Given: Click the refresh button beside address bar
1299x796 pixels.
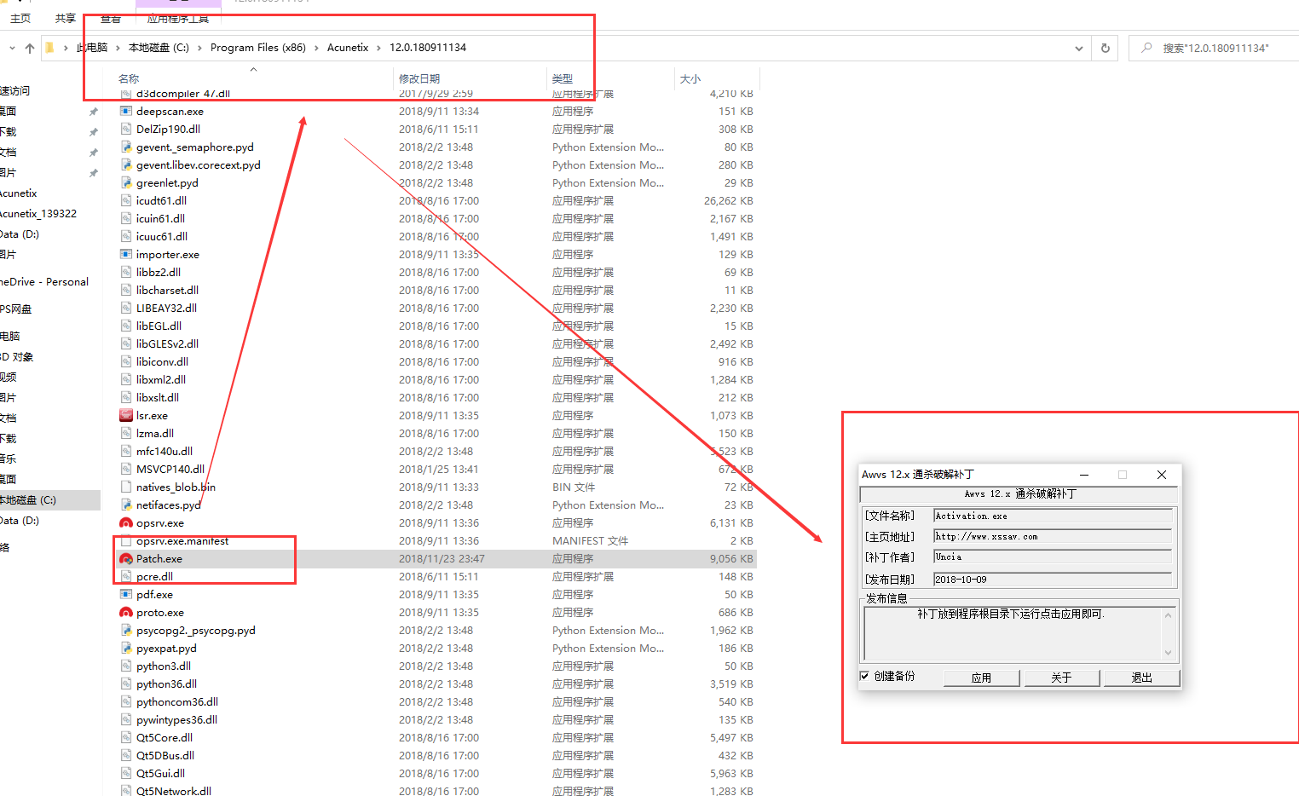Looking at the screenshot, I should click(x=1106, y=48).
